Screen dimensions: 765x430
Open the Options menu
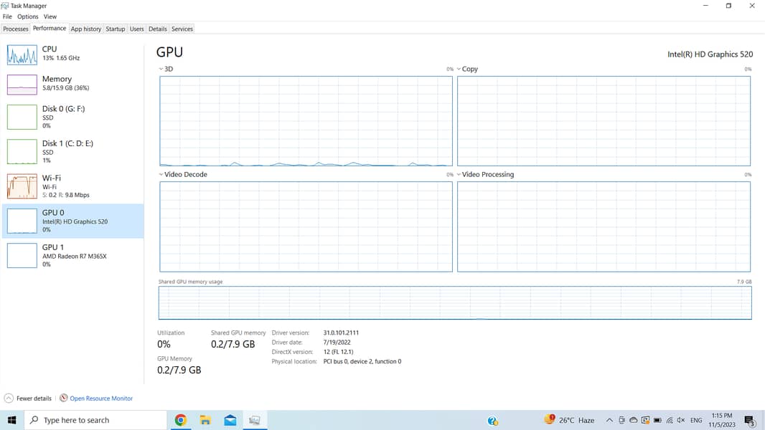pyautogui.click(x=28, y=16)
